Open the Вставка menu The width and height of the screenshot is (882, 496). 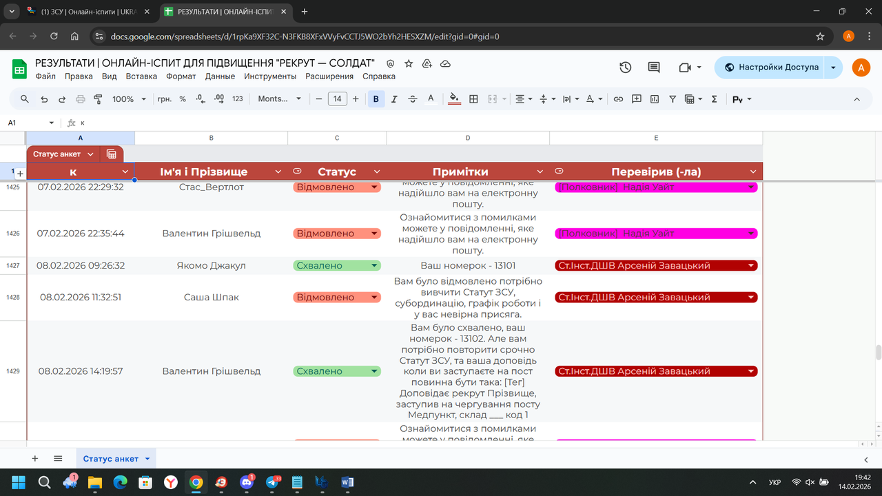tap(141, 76)
